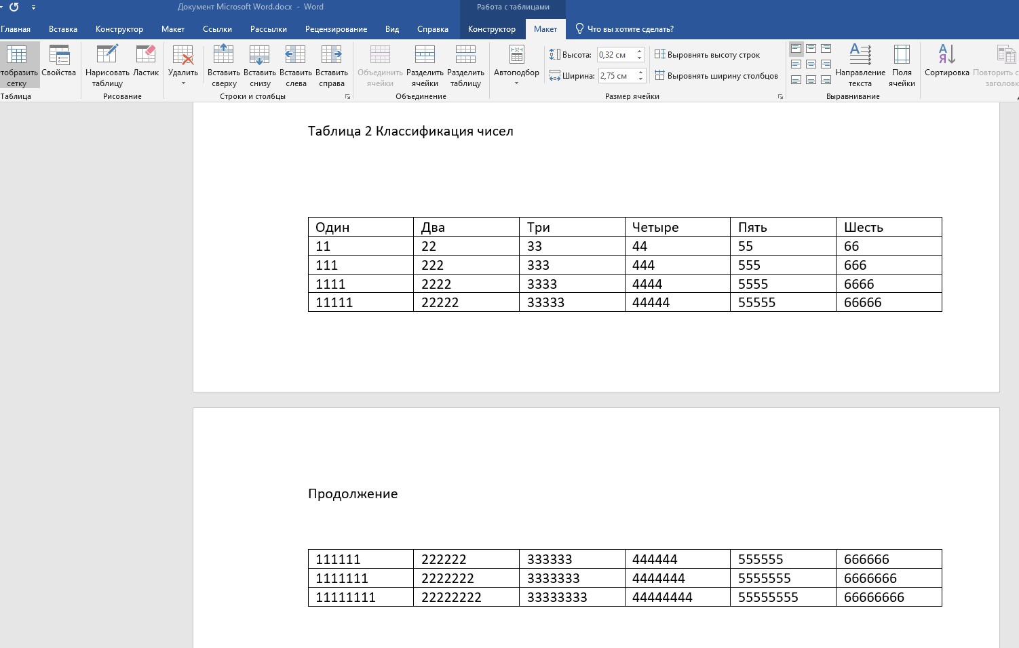Open the AutoFit (Автоподбор) dropdown

516,65
